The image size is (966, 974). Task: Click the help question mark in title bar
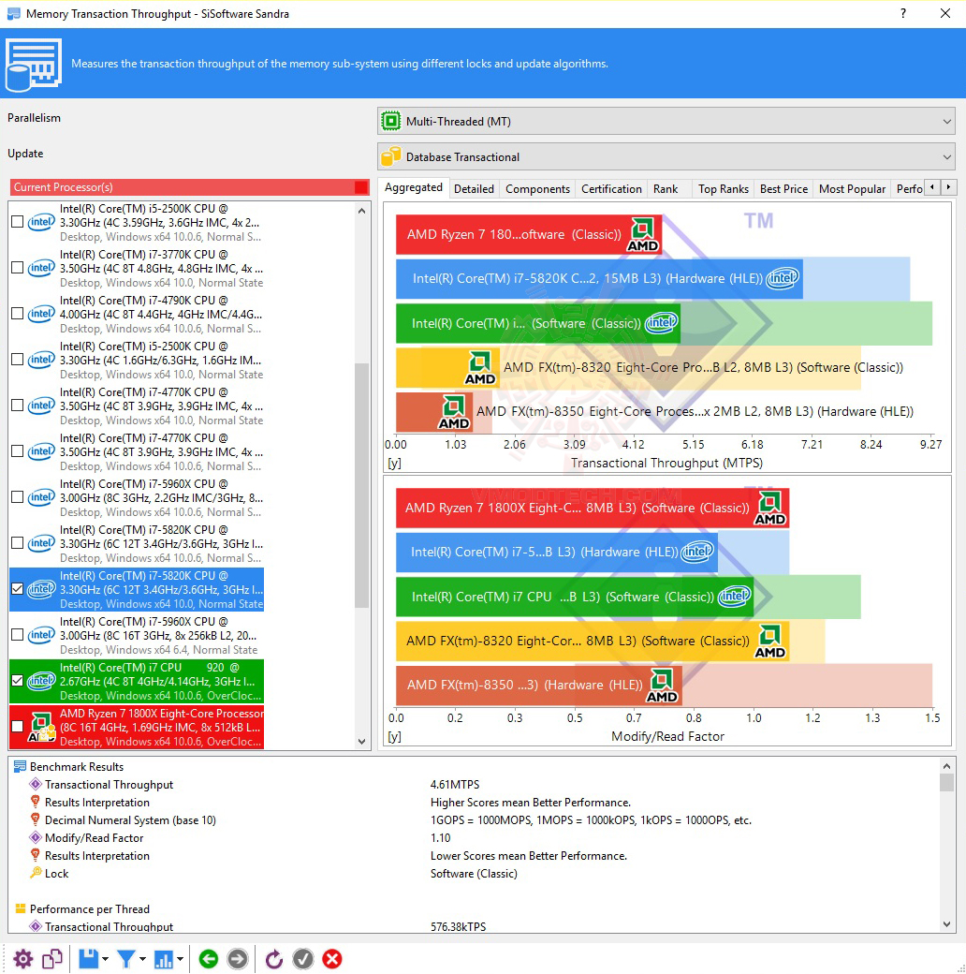click(x=902, y=13)
